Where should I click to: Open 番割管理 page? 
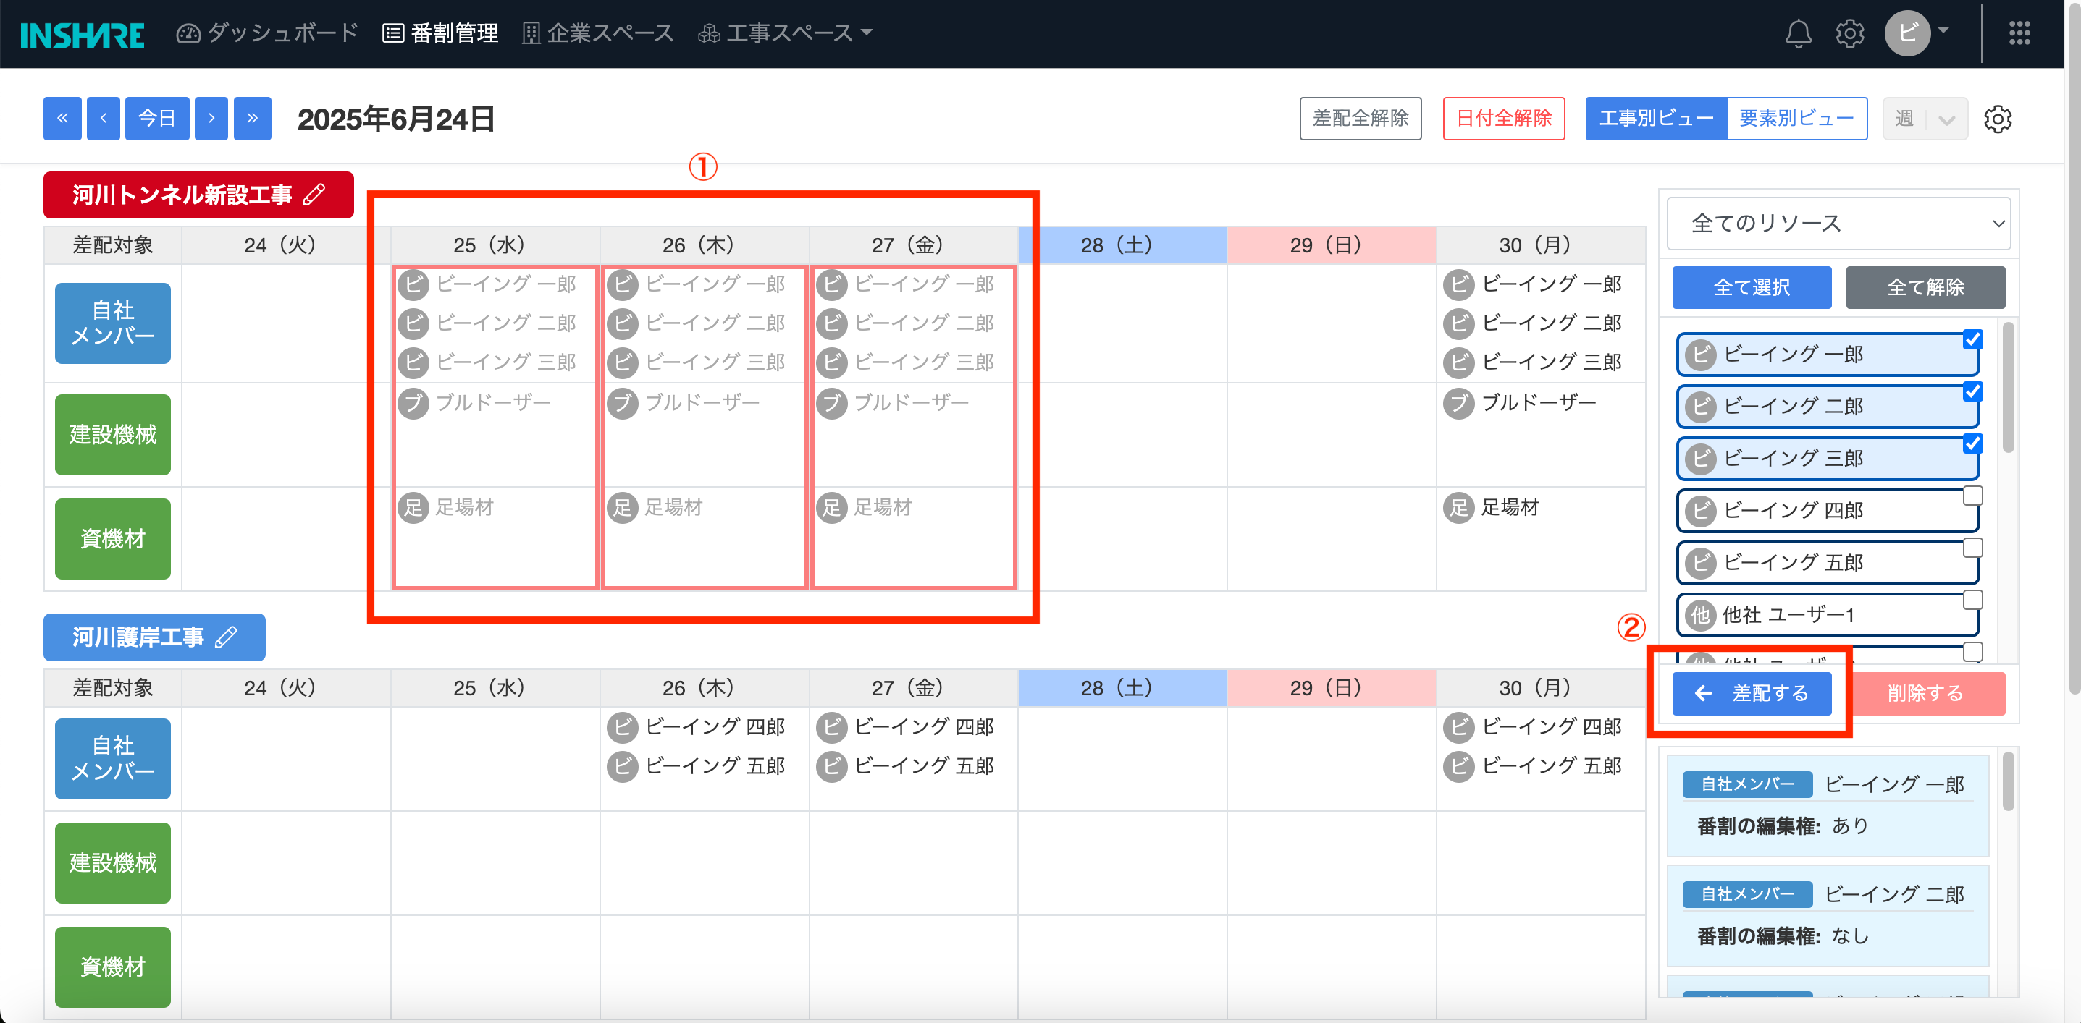[x=440, y=33]
